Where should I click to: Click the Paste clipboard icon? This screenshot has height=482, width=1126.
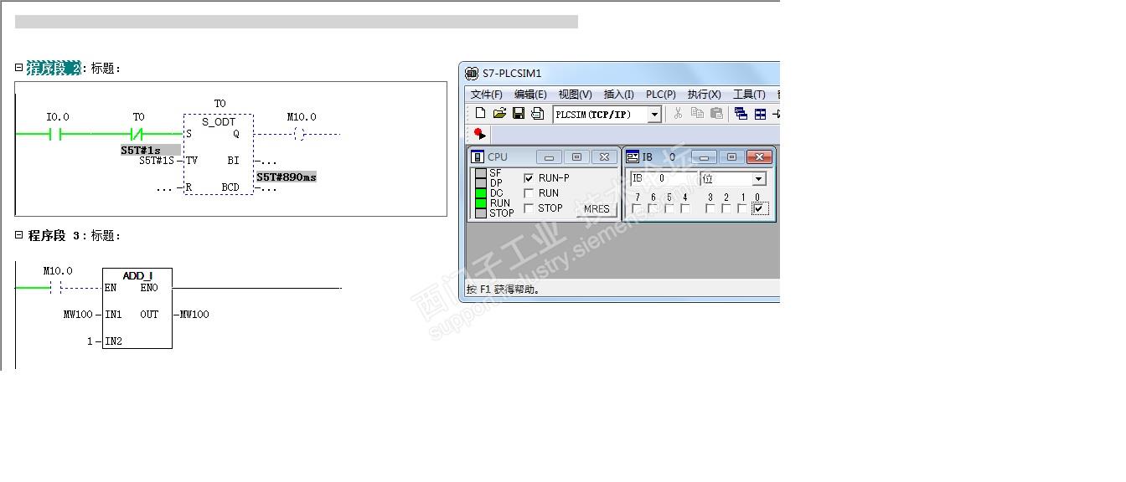(716, 113)
